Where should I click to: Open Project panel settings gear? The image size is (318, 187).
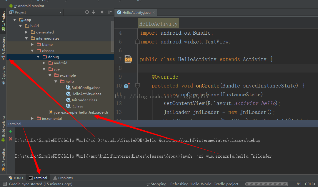(x=103, y=12)
